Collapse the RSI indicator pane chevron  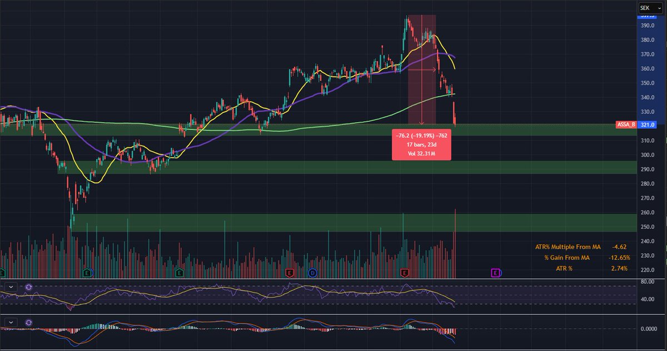pyautogui.click(x=10, y=287)
